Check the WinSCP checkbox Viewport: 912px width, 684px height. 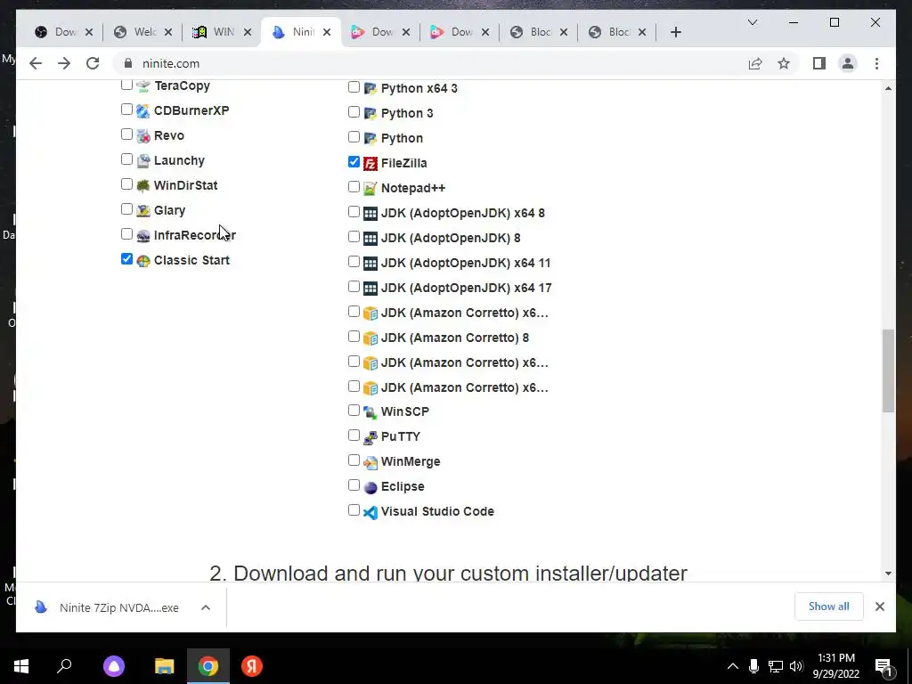pos(354,410)
